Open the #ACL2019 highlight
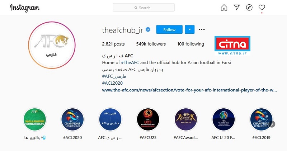This screenshot has width=287, height=151. (x=262, y=119)
